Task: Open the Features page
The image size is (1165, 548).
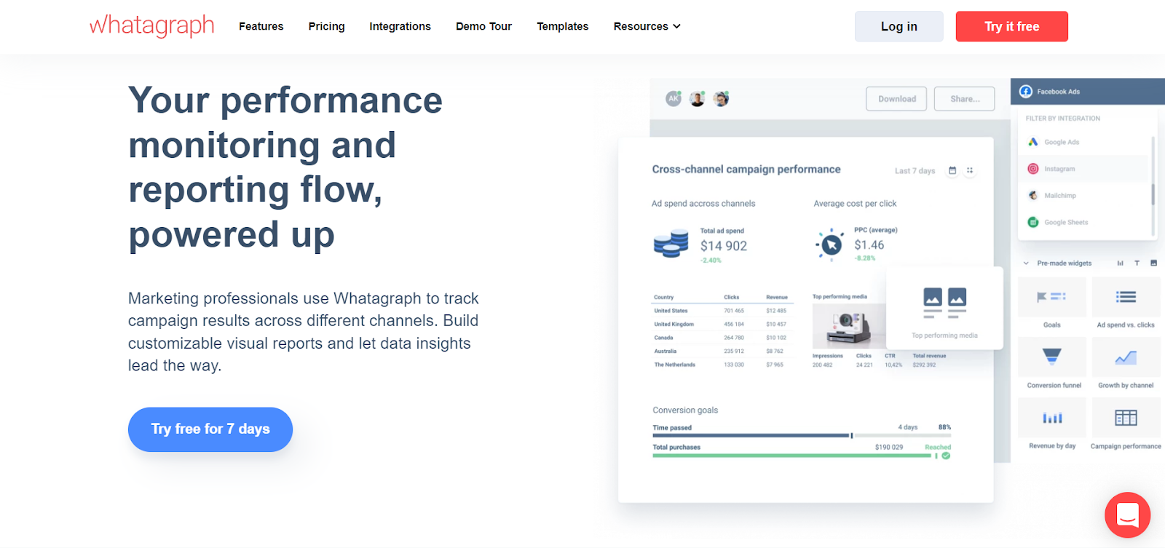Action: pyautogui.click(x=261, y=26)
